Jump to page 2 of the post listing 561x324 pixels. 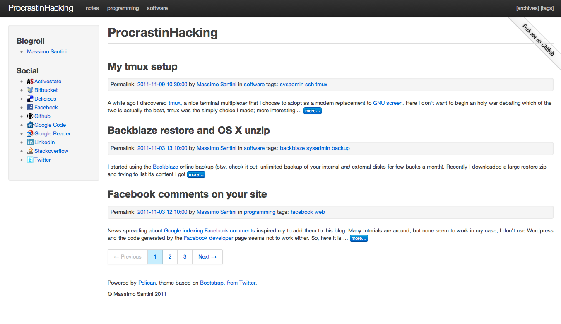click(x=170, y=256)
